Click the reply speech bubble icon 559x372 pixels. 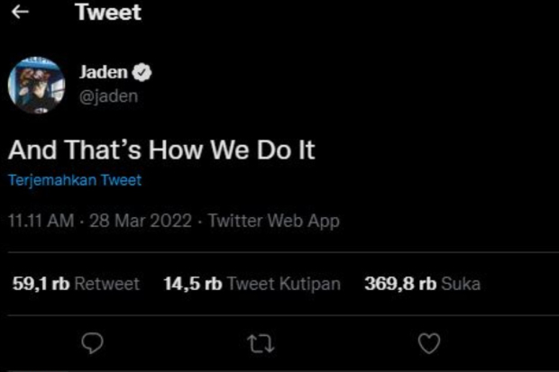pos(93,343)
